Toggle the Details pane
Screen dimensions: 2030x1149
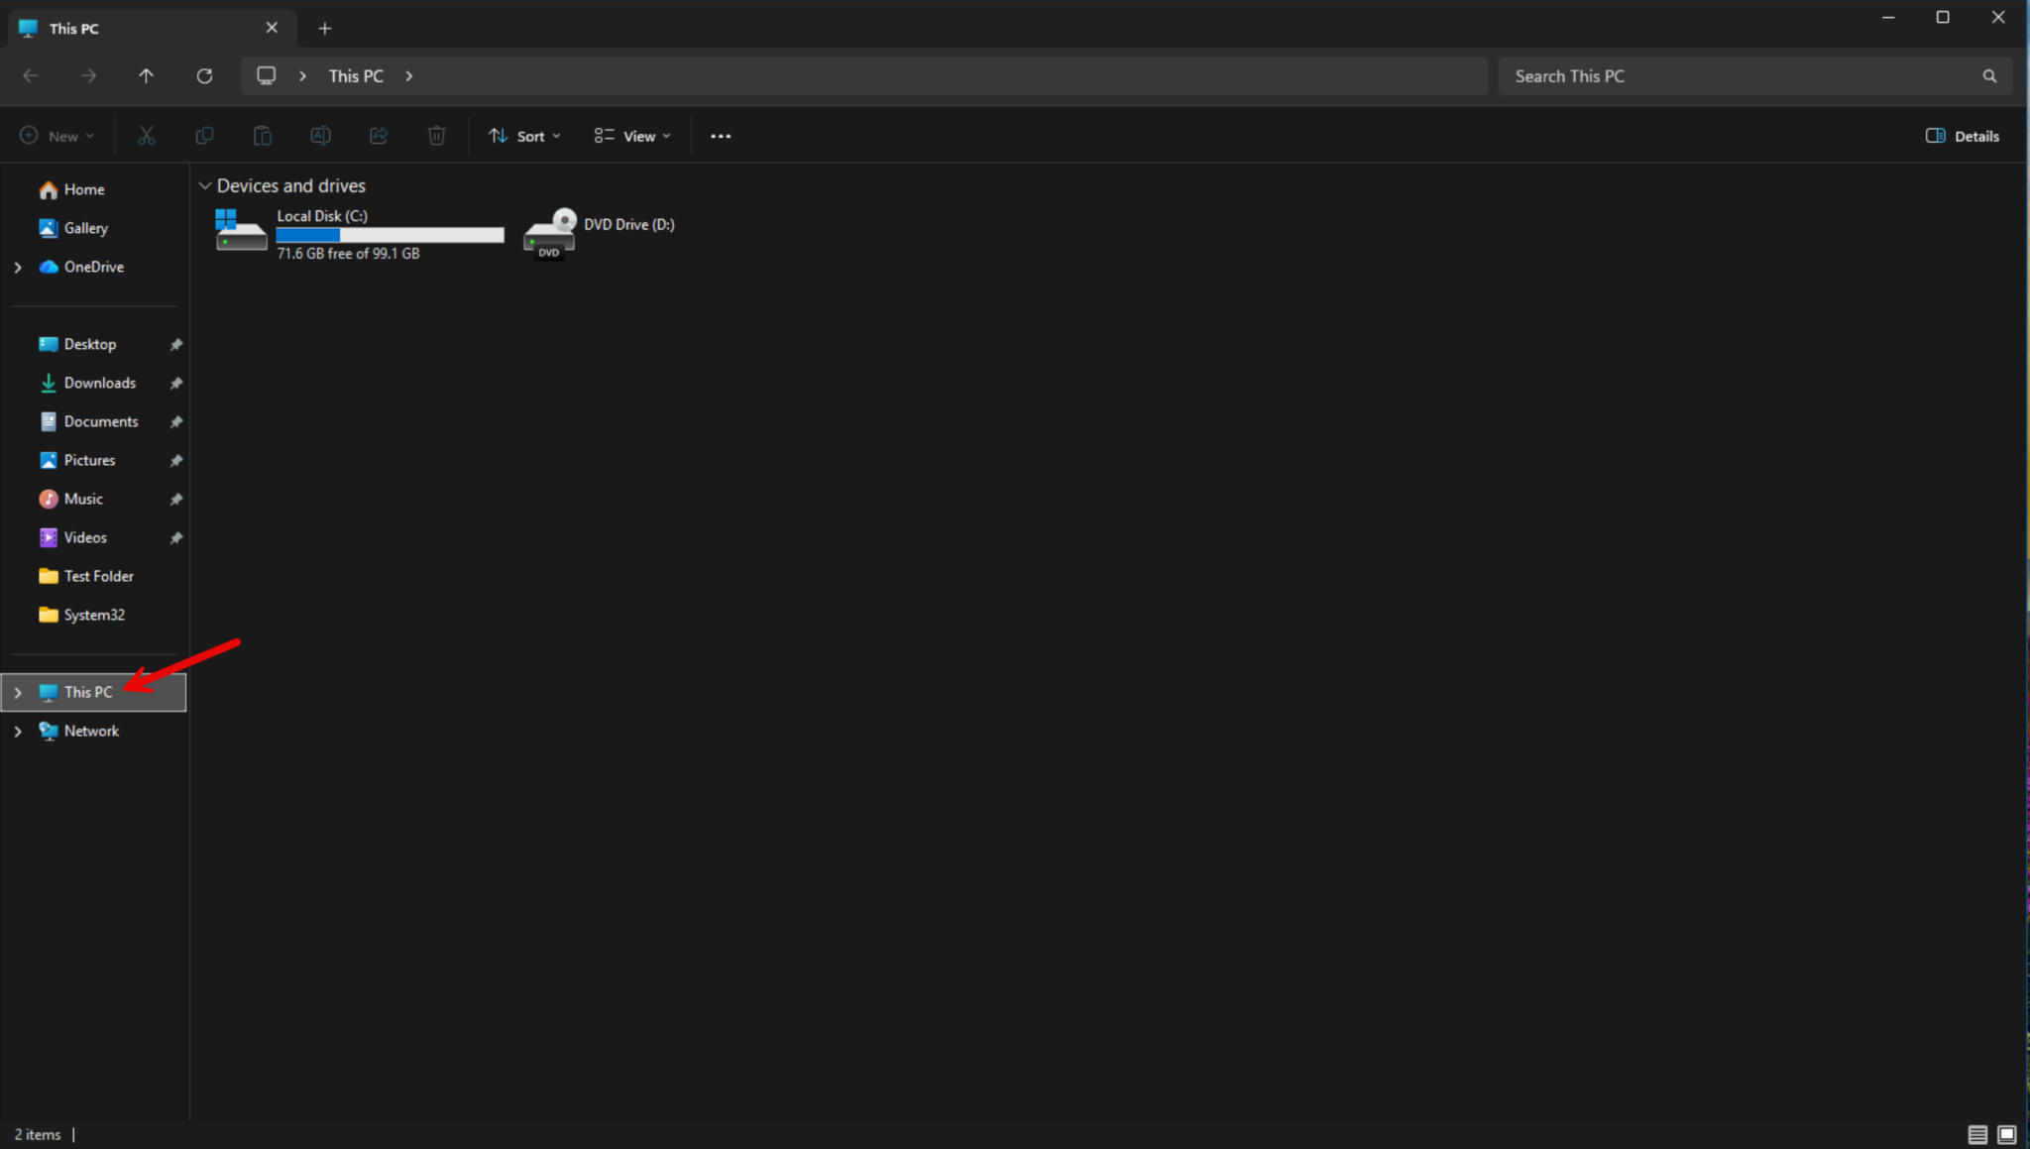coord(1962,136)
